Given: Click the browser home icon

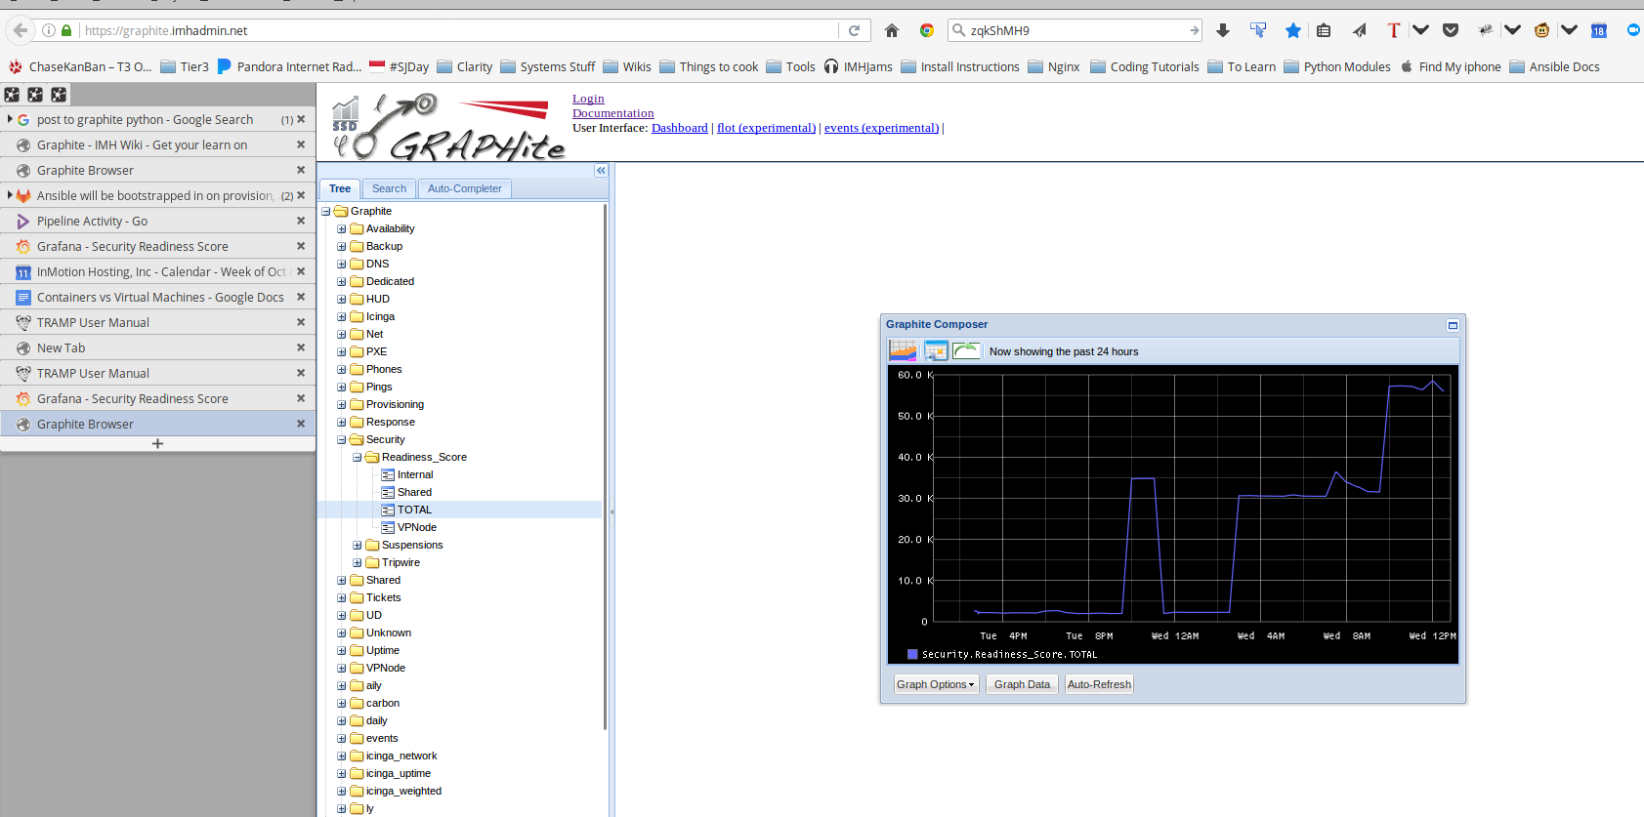Looking at the screenshot, I should (892, 30).
